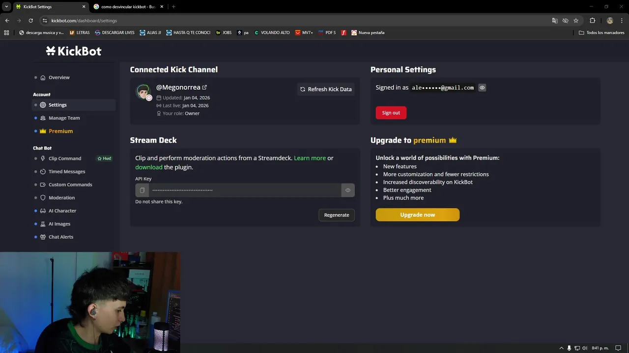629x353 pixels.
Task: Copy the API key with clipboard icon
Action: point(142,190)
